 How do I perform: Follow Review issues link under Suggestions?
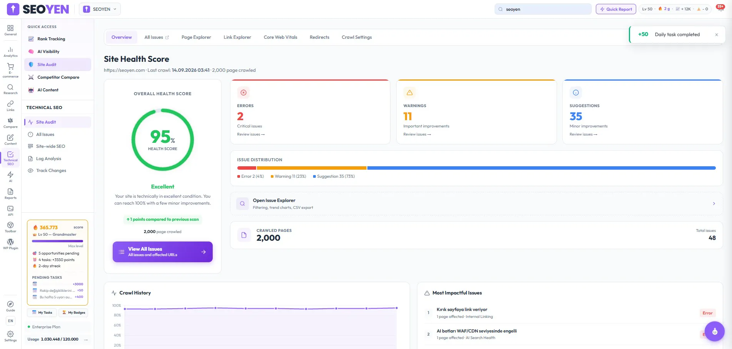[x=583, y=134]
